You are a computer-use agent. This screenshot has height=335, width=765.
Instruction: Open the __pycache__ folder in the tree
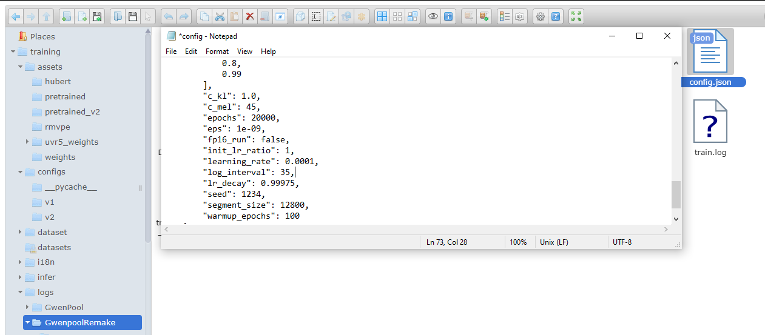(70, 187)
